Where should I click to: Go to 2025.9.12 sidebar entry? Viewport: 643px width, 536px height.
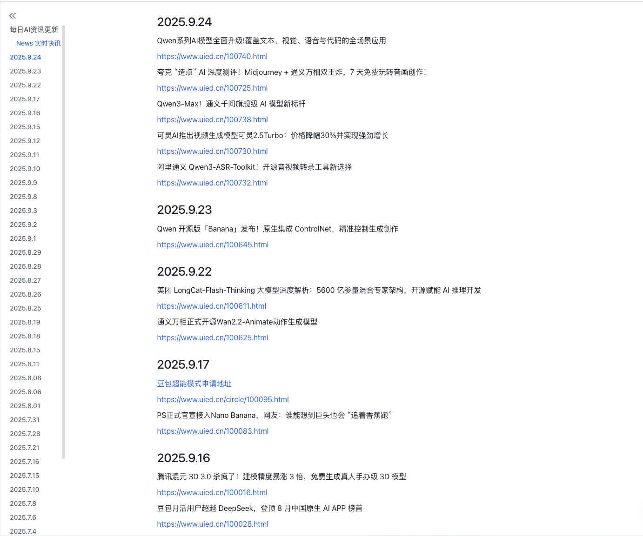[x=25, y=141]
